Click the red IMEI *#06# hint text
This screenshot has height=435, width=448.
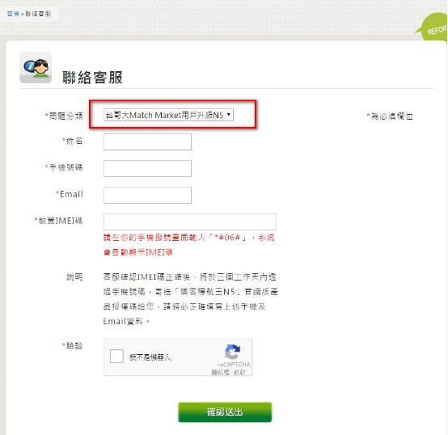click(x=189, y=245)
